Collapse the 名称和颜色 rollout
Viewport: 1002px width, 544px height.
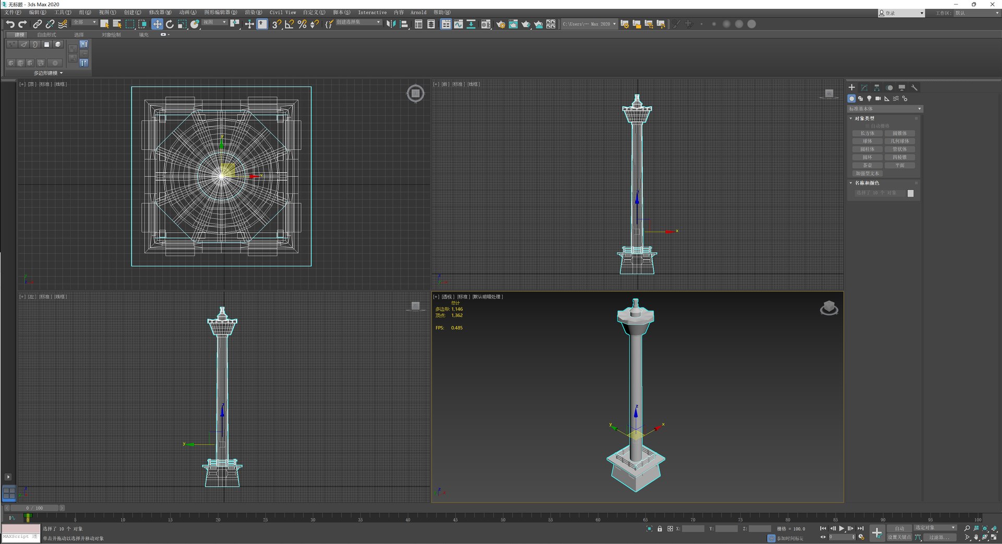(866, 183)
